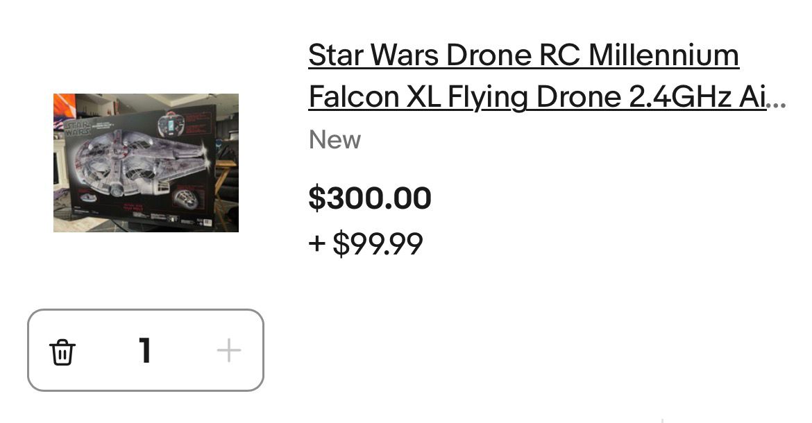The image size is (812, 423).
Task: Click the ellipsis ending the truncated title
Action: pos(777,101)
